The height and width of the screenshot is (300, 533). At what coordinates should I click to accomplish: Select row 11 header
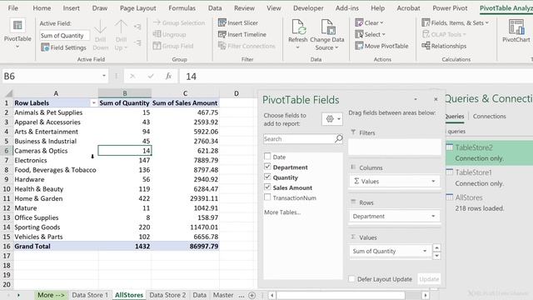pyautogui.click(x=7, y=198)
